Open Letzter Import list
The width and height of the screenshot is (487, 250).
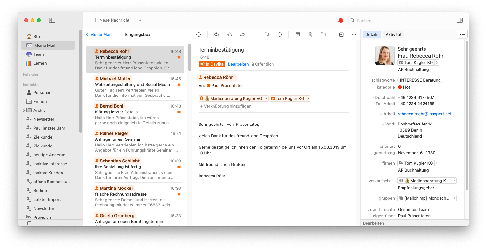(48, 199)
